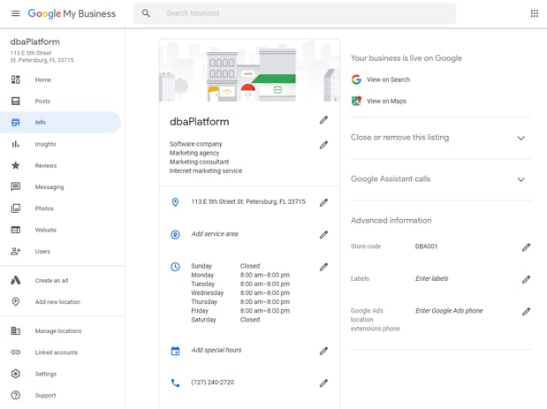This screenshot has width=547, height=409.
Task: Click Add special hours text
Action: [217, 350]
